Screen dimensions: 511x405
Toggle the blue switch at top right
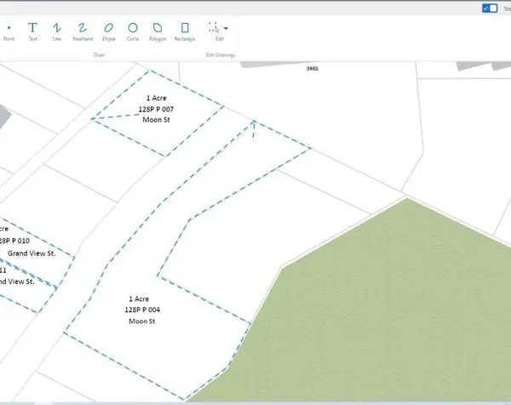[490, 9]
